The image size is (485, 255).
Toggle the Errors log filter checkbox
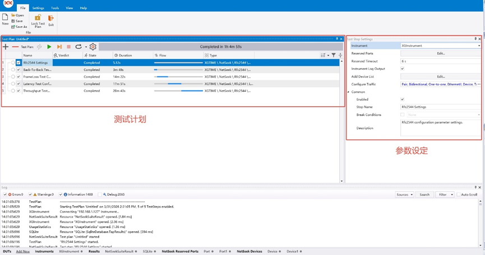5,195
